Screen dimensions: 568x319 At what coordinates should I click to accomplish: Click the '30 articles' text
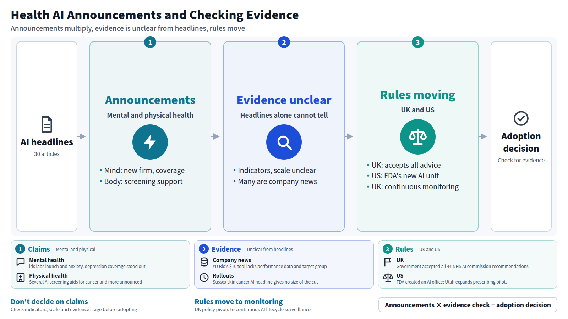click(x=47, y=154)
